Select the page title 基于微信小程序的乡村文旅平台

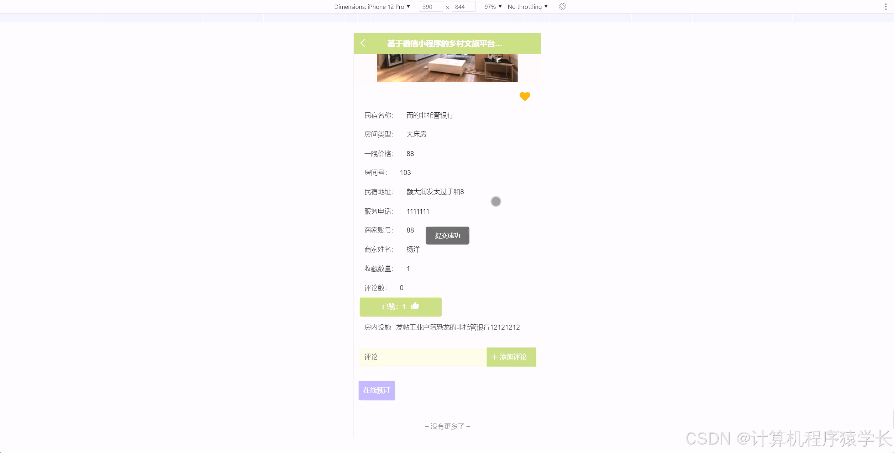[x=444, y=44]
